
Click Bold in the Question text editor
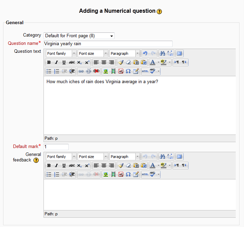[49, 62]
